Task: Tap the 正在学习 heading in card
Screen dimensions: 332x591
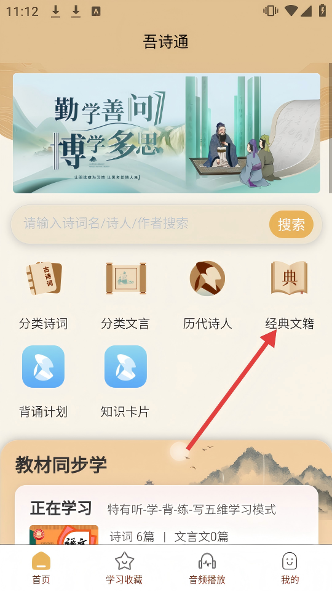Action: 61,509
